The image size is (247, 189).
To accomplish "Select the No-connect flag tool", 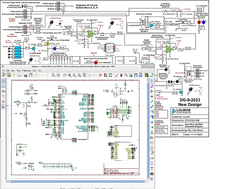I will (152, 122).
